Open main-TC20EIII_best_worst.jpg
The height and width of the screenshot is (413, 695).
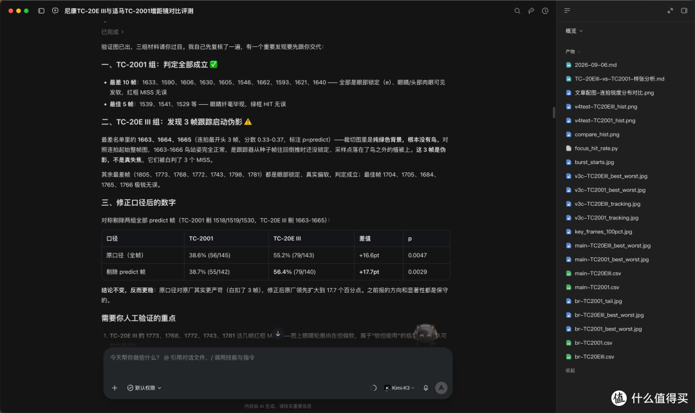point(613,246)
